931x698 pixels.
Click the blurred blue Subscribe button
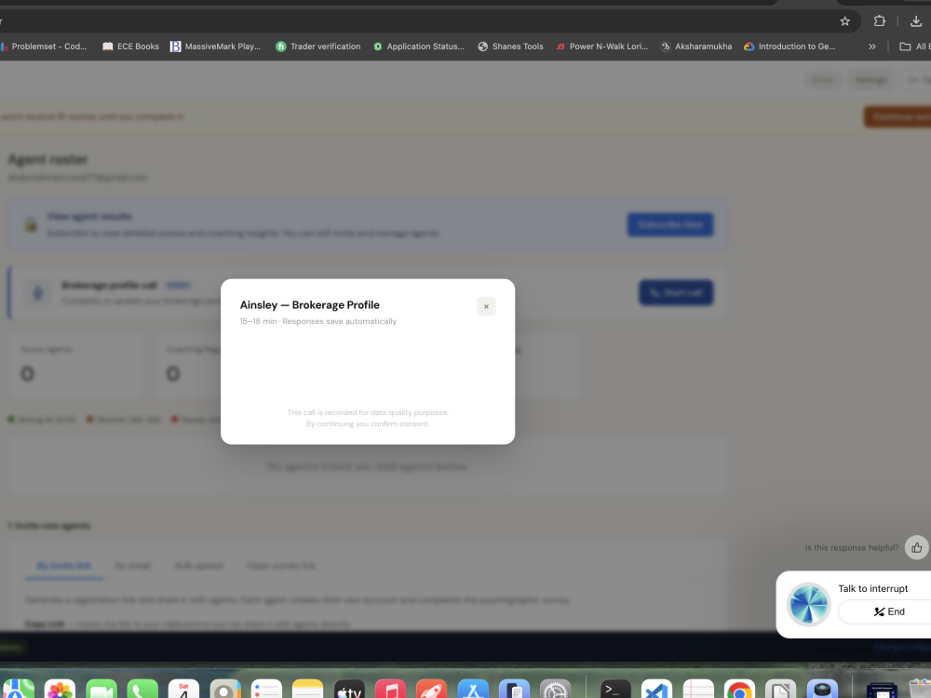tap(670, 224)
